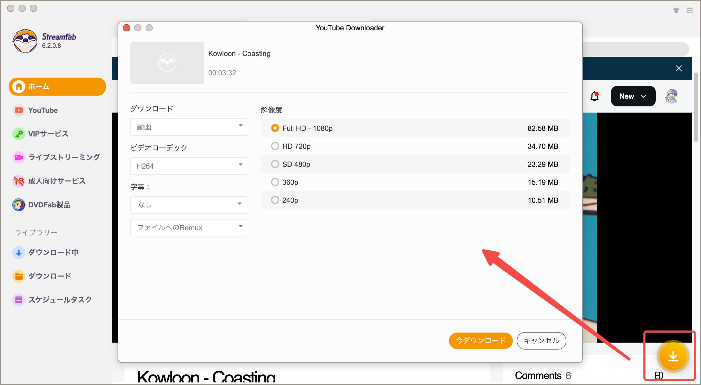Click the ダウンロード中 arrow icon
701x385 pixels.
pos(19,252)
